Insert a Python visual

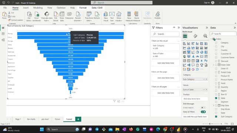click(206, 61)
